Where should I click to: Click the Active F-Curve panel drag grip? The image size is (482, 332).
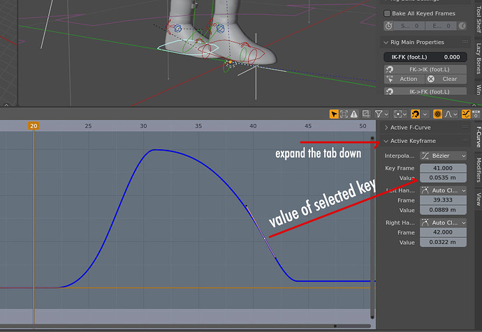[465, 128]
